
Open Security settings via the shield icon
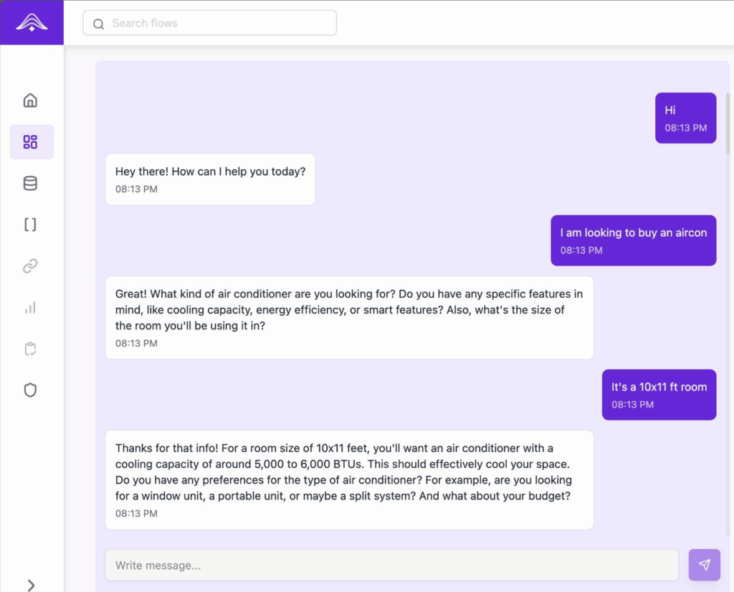coord(30,390)
